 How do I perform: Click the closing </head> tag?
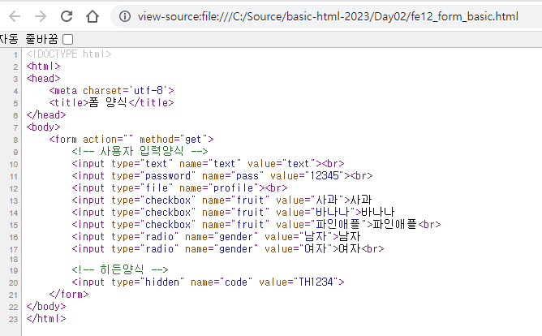(x=46, y=114)
